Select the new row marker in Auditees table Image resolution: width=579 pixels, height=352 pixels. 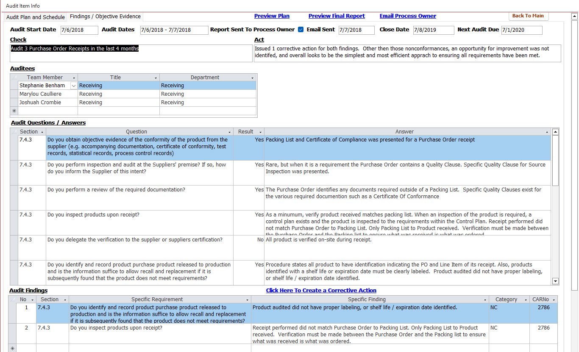[14, 111]
